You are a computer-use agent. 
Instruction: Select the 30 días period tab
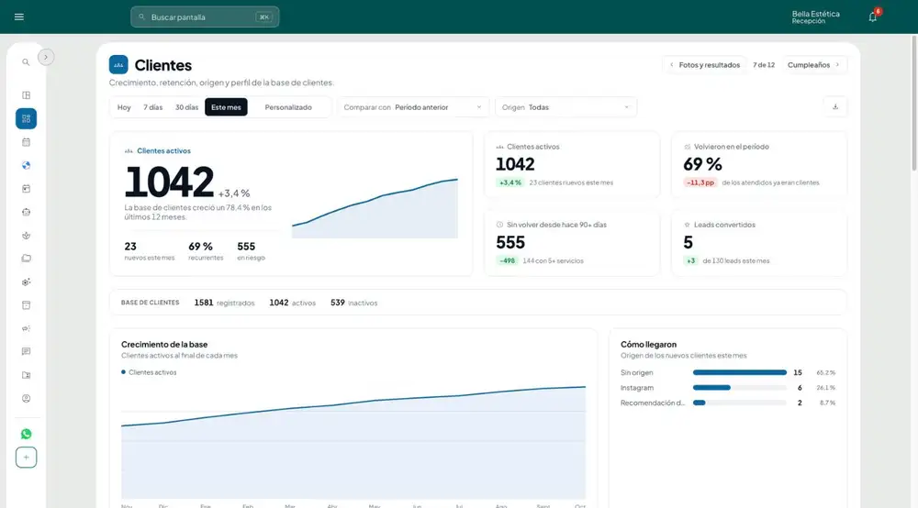point(186,107)
